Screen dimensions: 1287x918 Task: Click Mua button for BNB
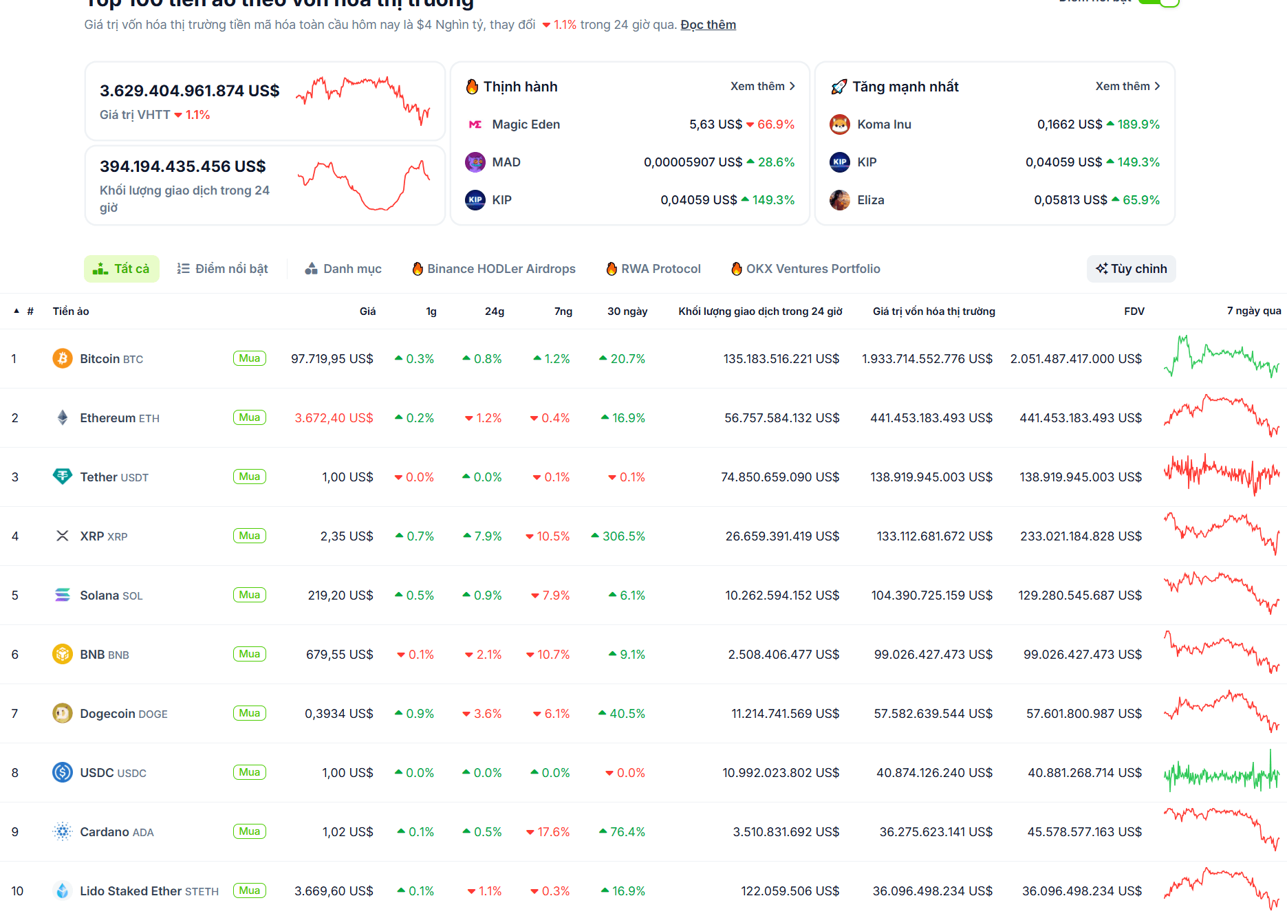point(250,654)
